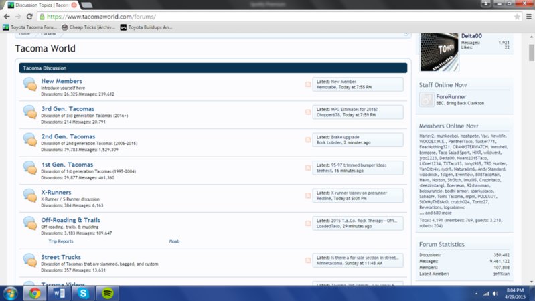
Task: Open the 2nd Gen. Tacomas link
Action: tap(68, 136)
